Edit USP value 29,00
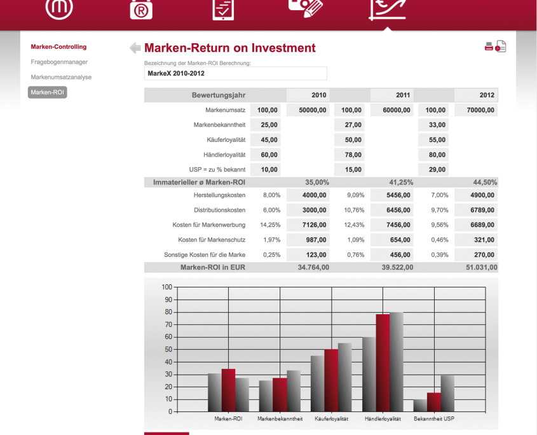The image size is (537, 435). pyautogui.click(x=433, y=170)
